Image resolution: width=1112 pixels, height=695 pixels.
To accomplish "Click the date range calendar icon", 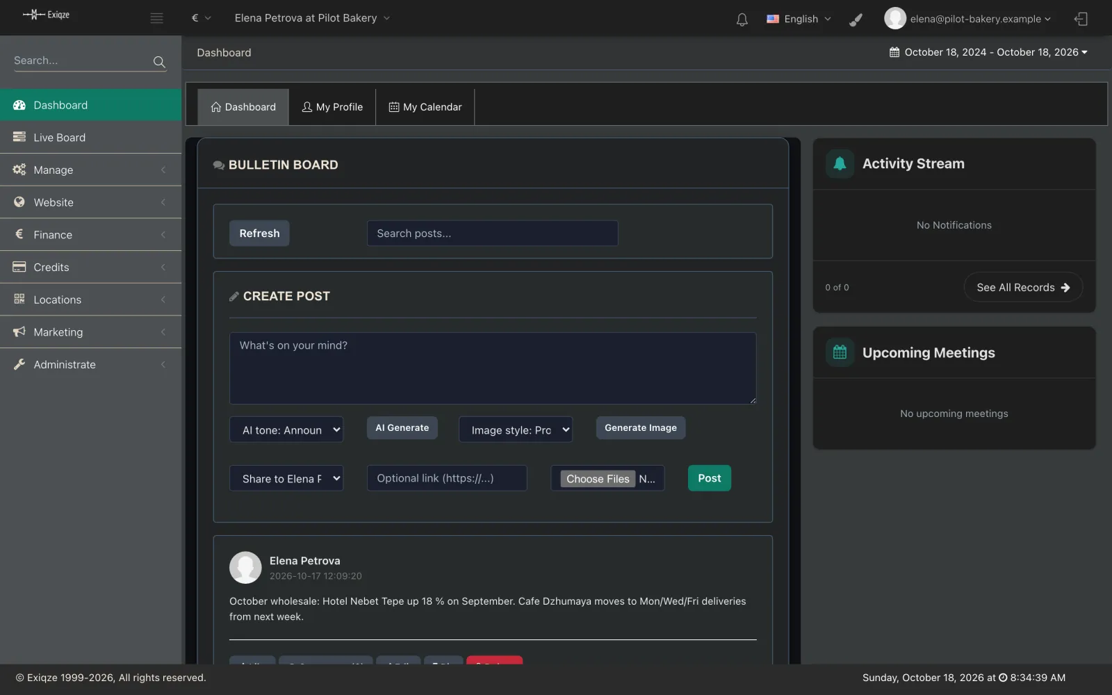I will pos(894,52).
